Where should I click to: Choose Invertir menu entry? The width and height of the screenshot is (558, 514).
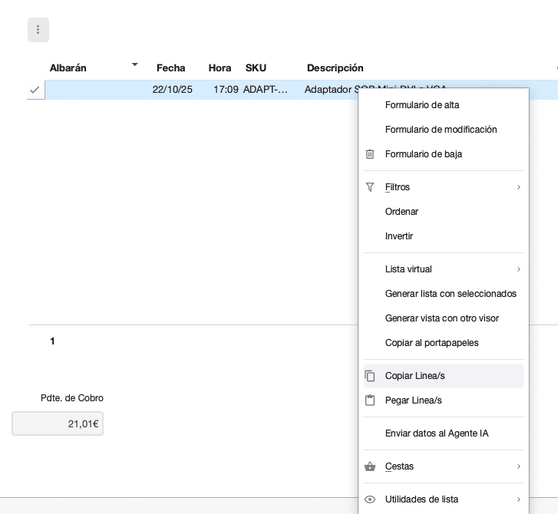click(399, 236)
